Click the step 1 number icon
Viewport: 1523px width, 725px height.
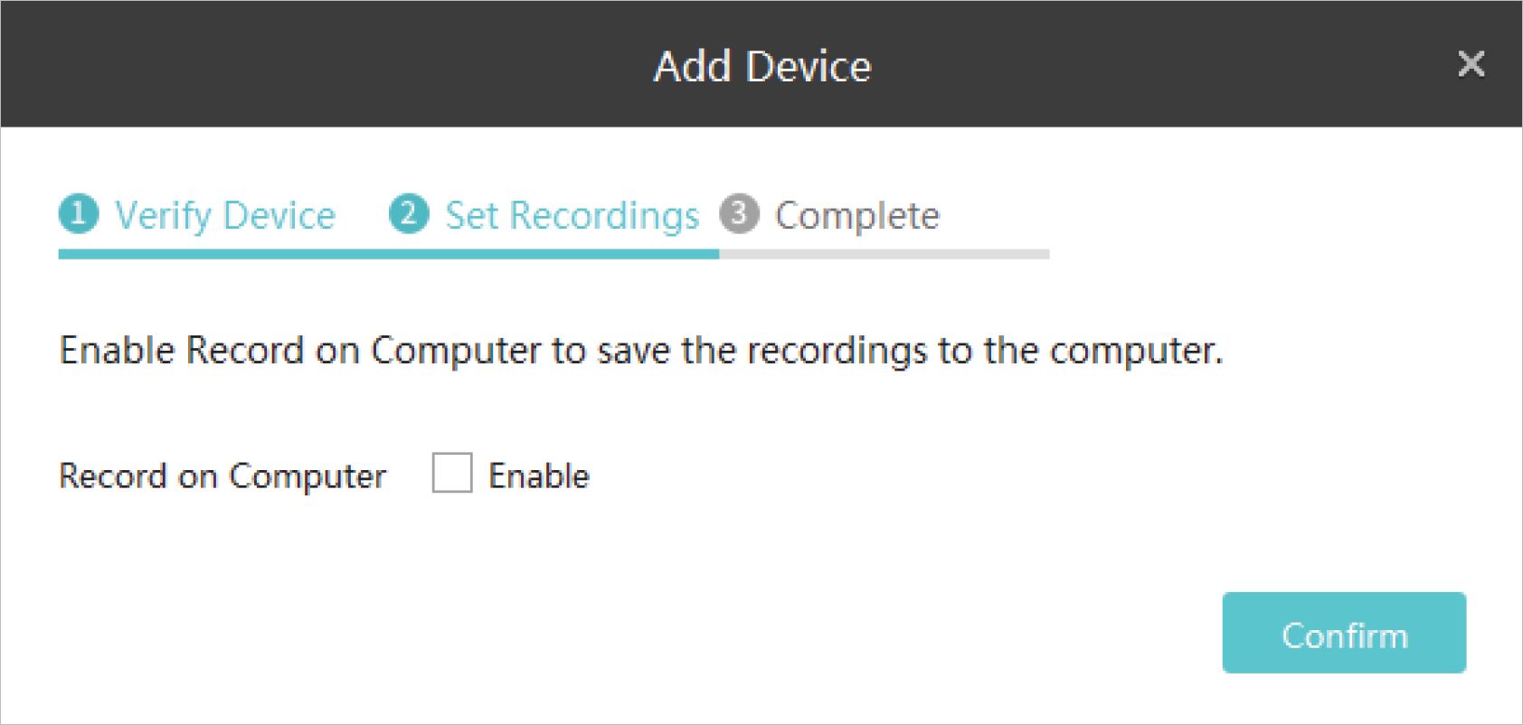point(79,214)
